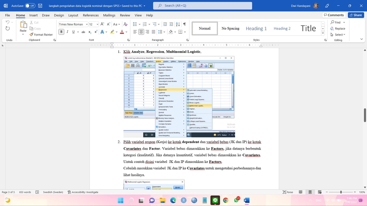Open the Font dialog launcher
367x206 pixels.
pyautogui.click(x=128, y=40)
